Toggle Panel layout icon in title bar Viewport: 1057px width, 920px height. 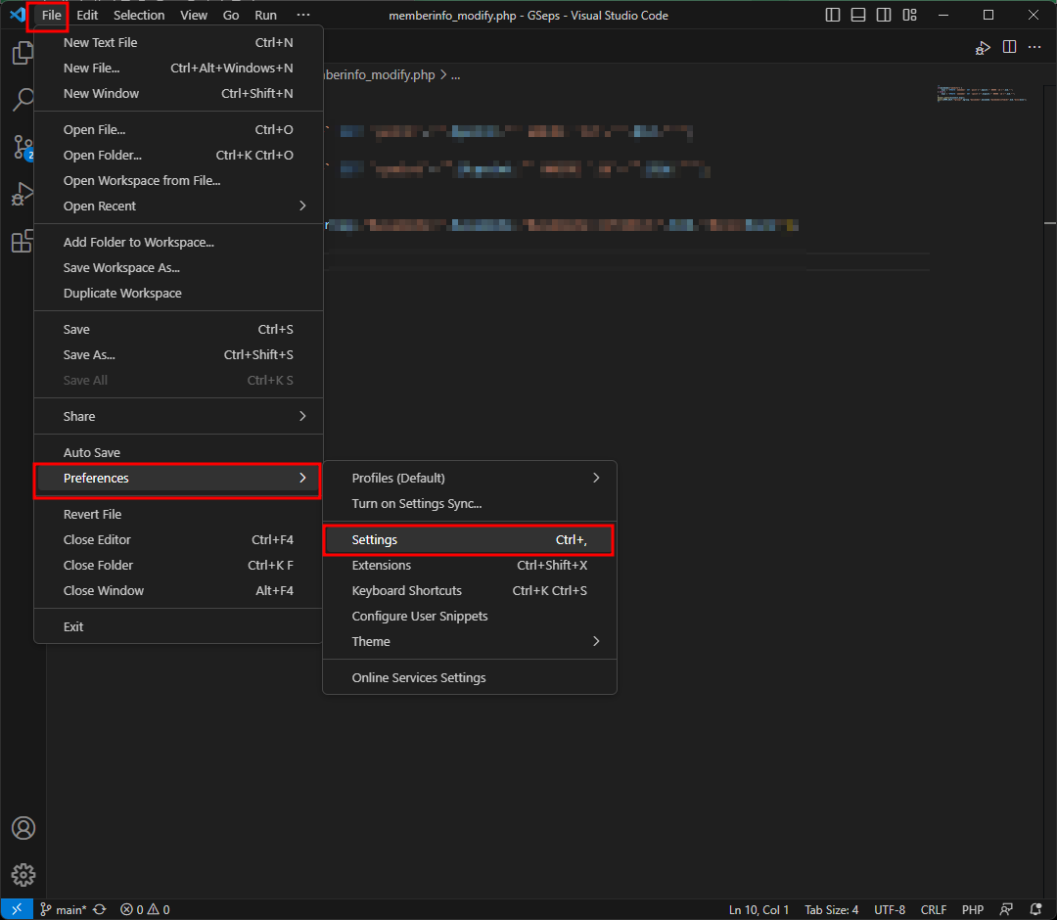click(x=858, y=15)
